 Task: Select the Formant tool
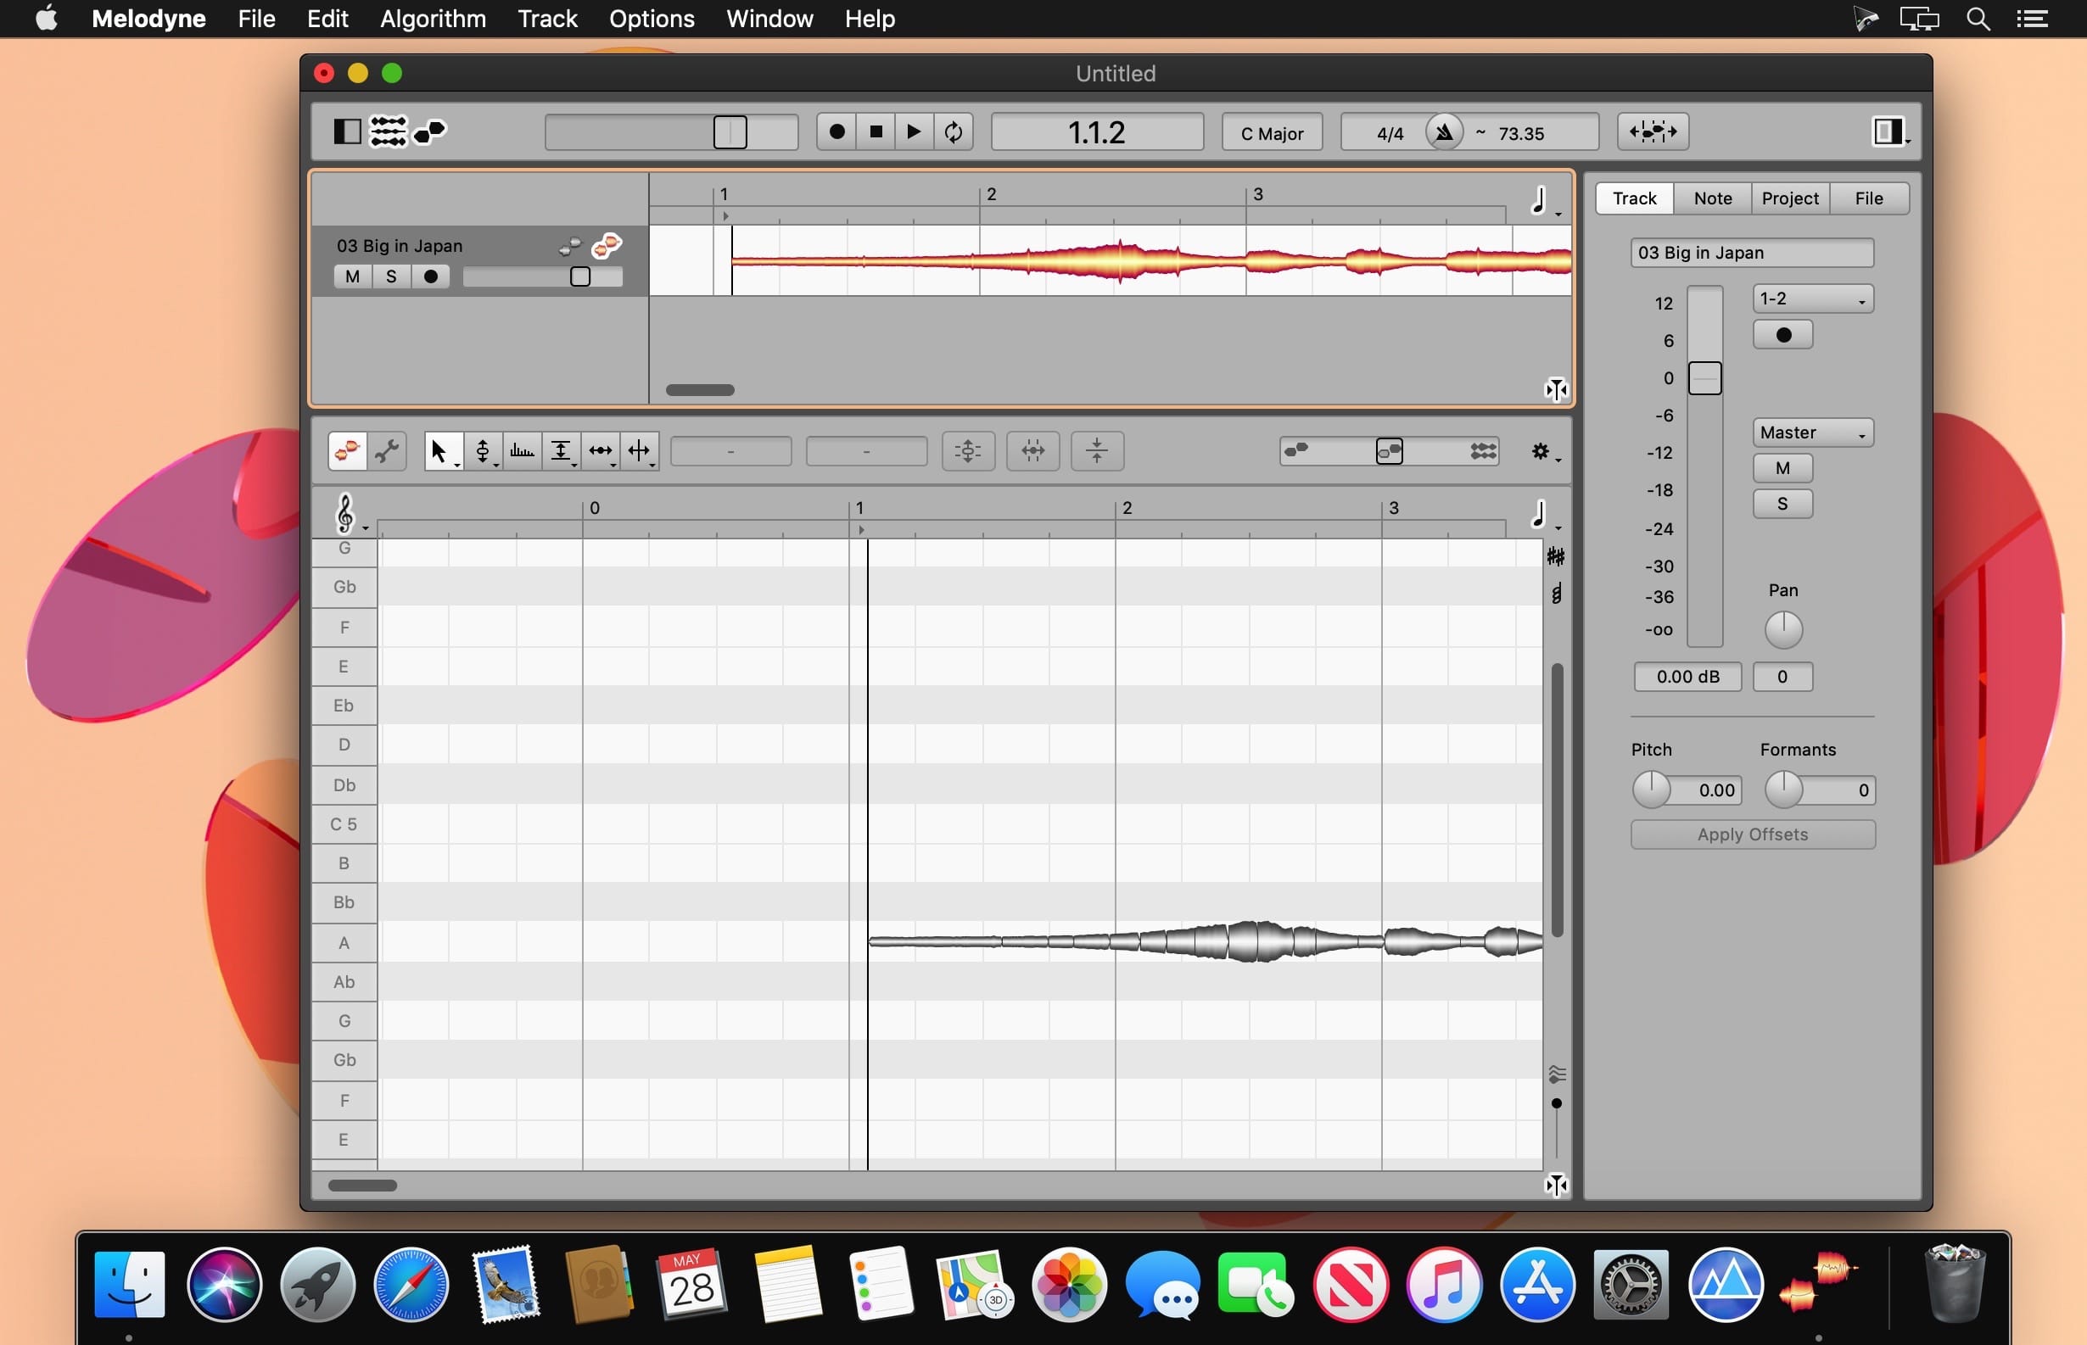point(523,451)
